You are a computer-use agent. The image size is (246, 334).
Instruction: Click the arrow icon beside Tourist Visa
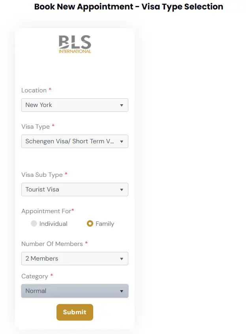[x=122, y=190]
